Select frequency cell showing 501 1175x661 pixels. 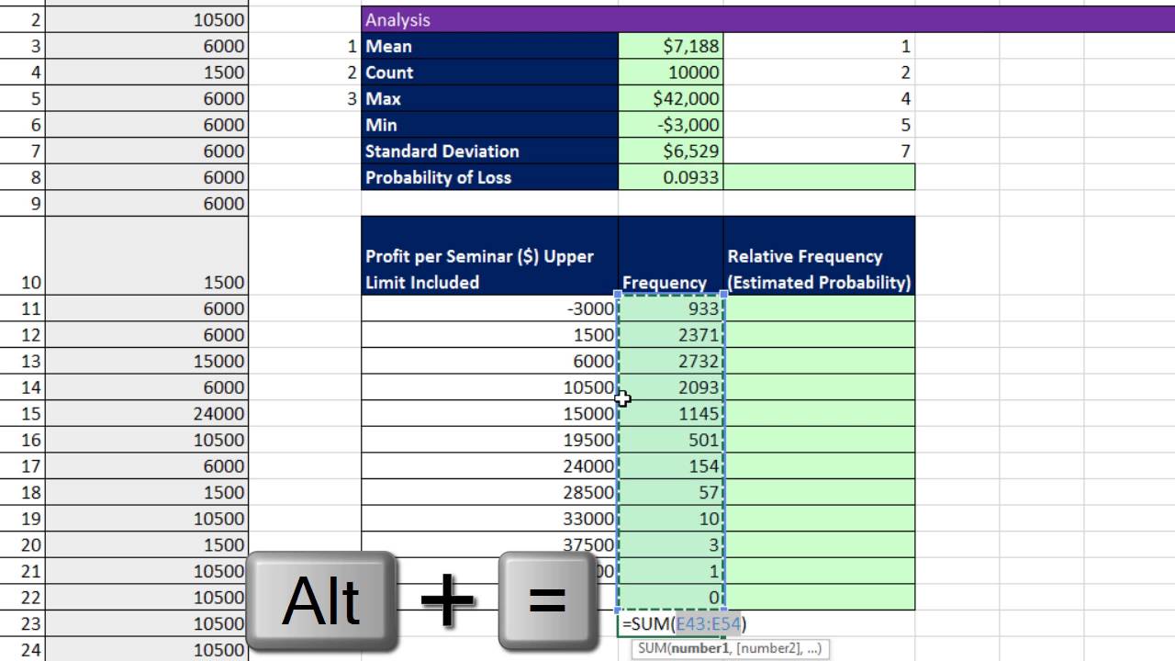click(x=671, y=440)
